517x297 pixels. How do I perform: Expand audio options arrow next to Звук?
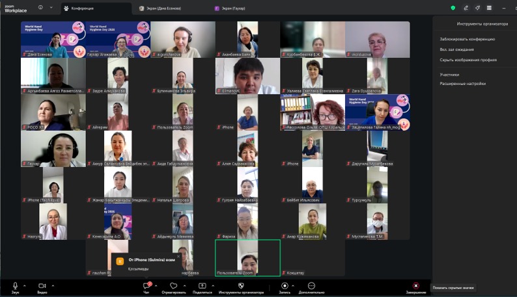tap(25, 285)
